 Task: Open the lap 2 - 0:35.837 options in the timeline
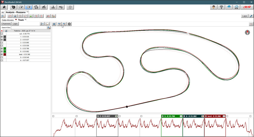(x=116, y=116)
